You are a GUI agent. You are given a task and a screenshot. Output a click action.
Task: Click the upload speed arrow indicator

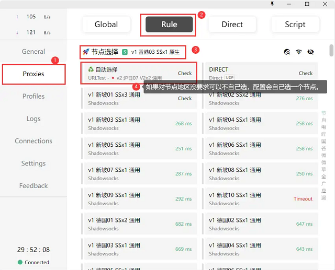tap(17, 17)
